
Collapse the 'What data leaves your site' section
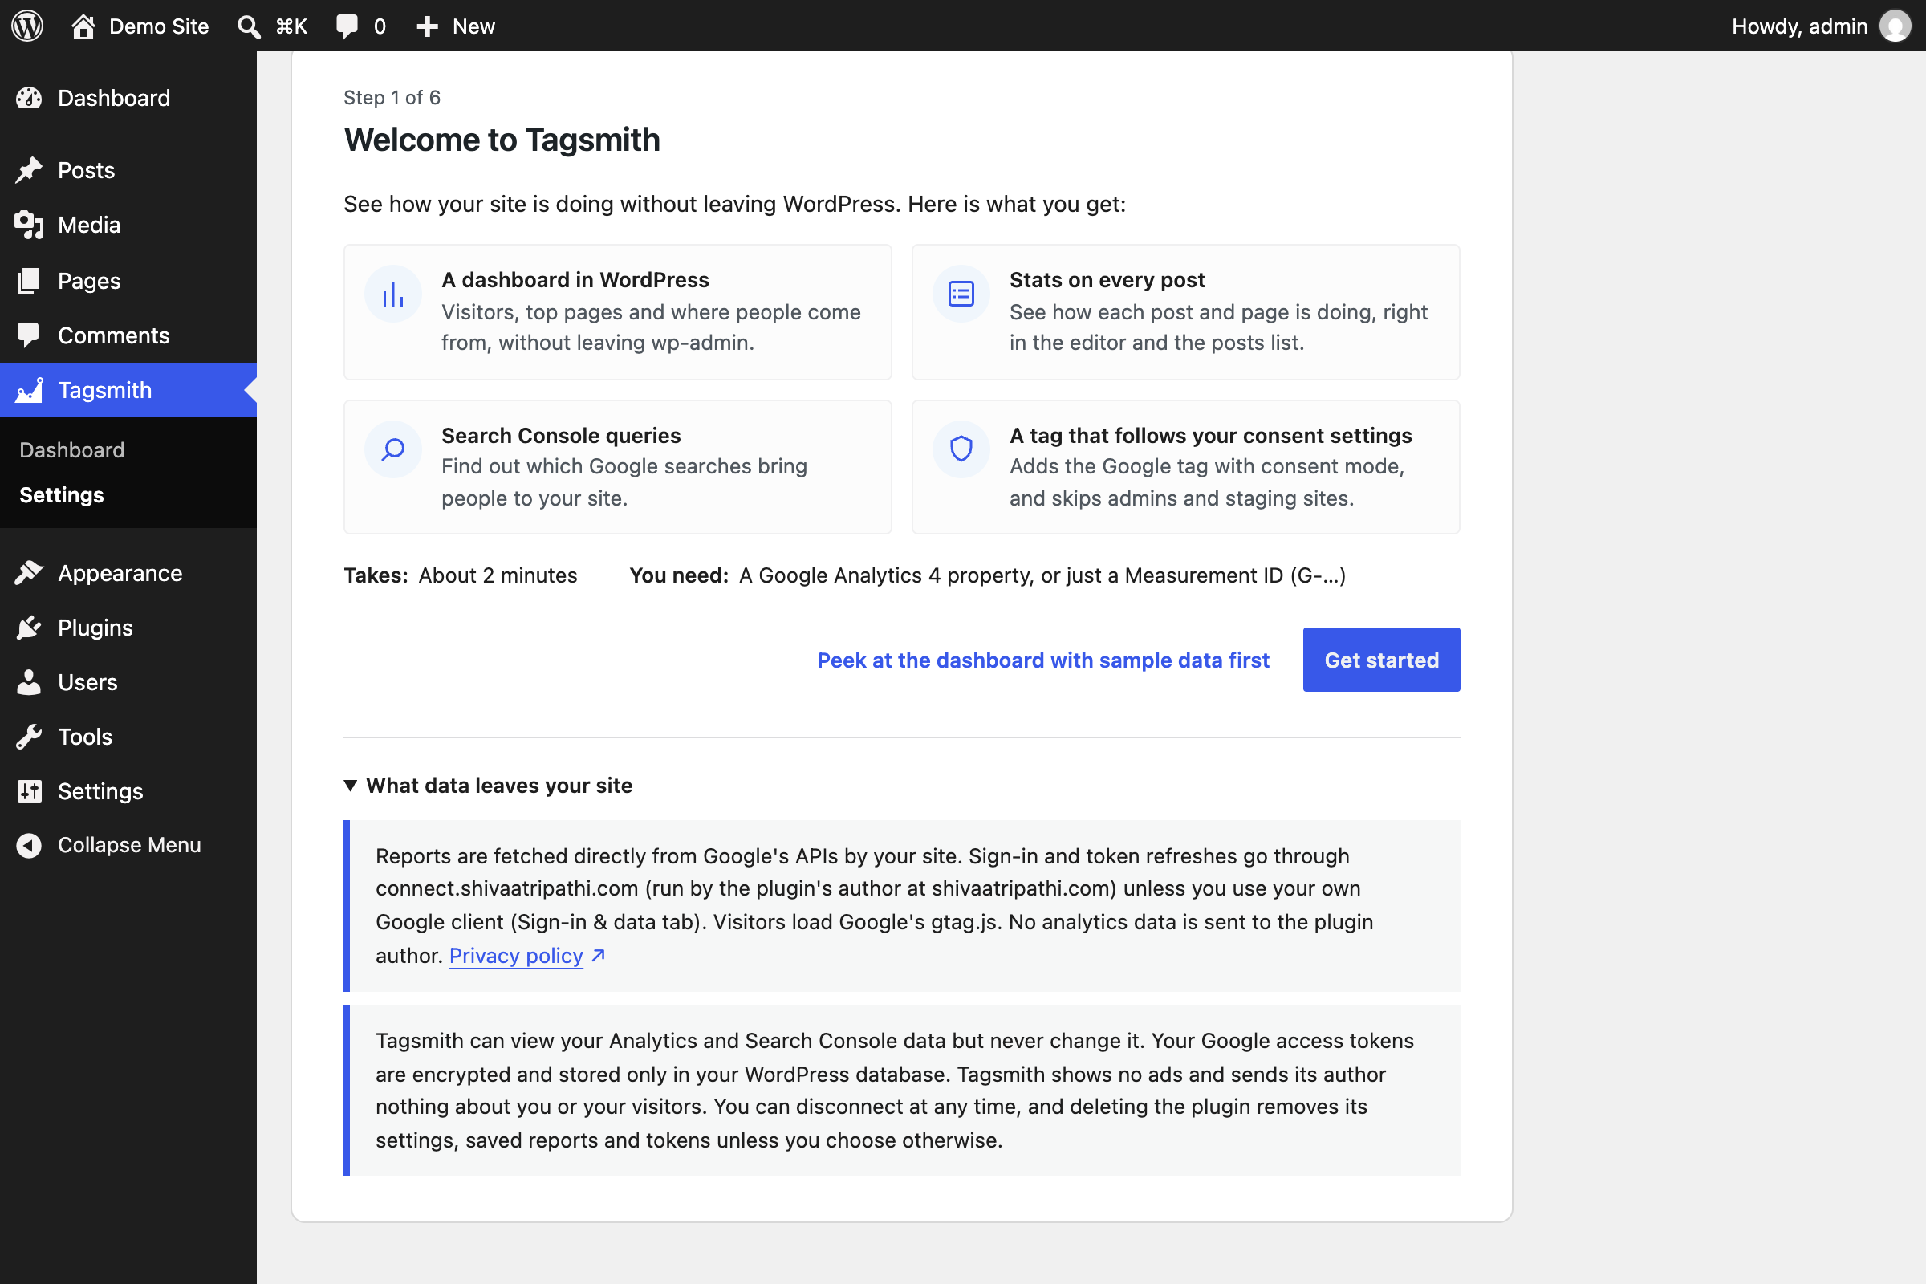[488, 786]
